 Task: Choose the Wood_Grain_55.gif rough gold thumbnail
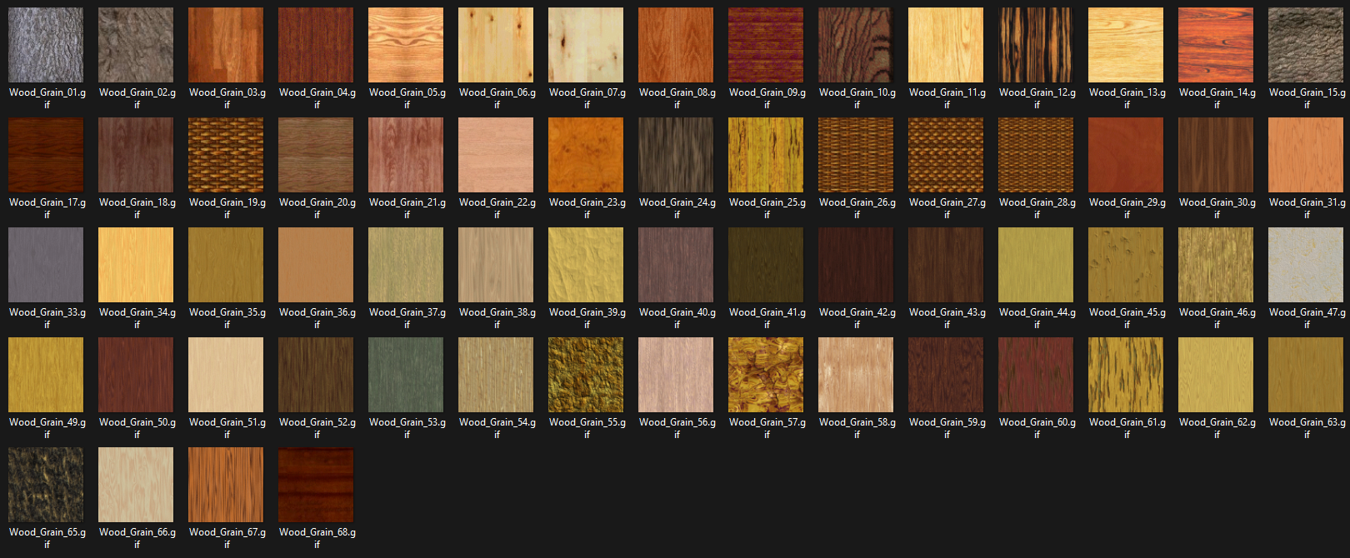[x=586, y=375]
